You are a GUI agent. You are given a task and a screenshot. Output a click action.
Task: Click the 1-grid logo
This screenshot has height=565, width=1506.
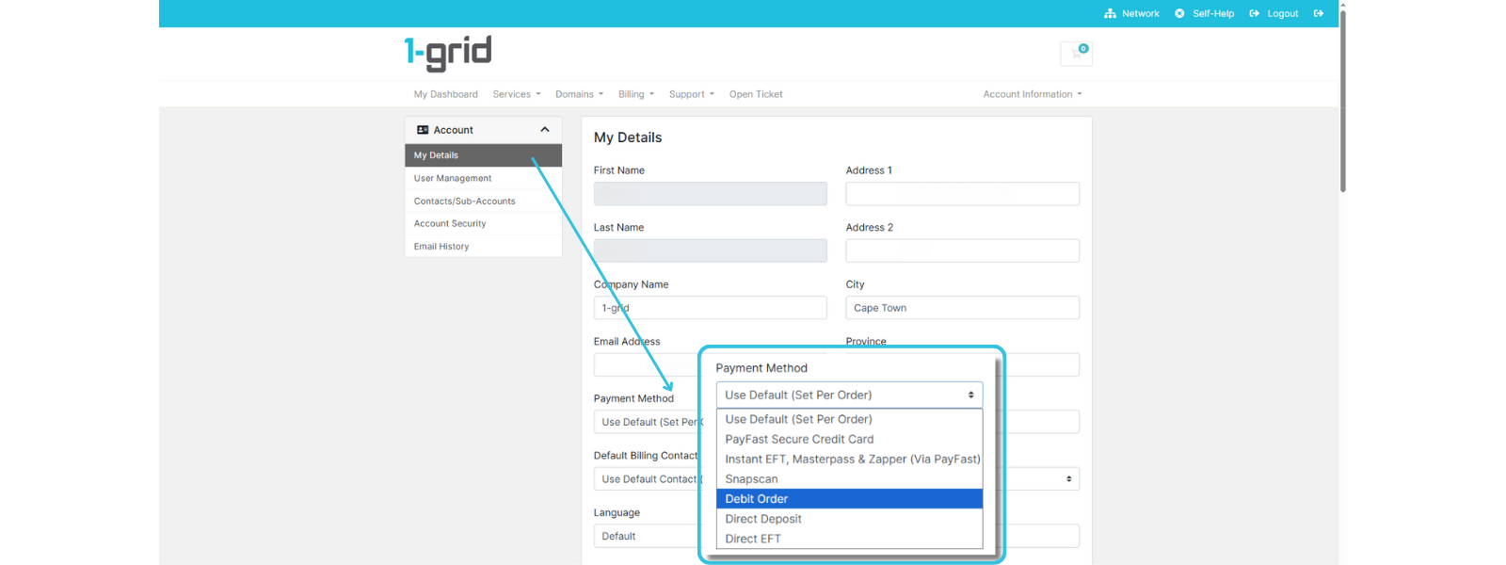[x=448, y=54]
